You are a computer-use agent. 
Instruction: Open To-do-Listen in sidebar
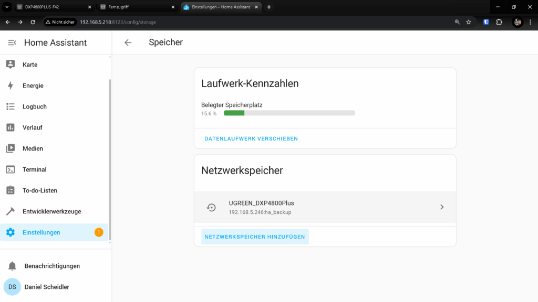pyautogui.click(x=54, y=190)
